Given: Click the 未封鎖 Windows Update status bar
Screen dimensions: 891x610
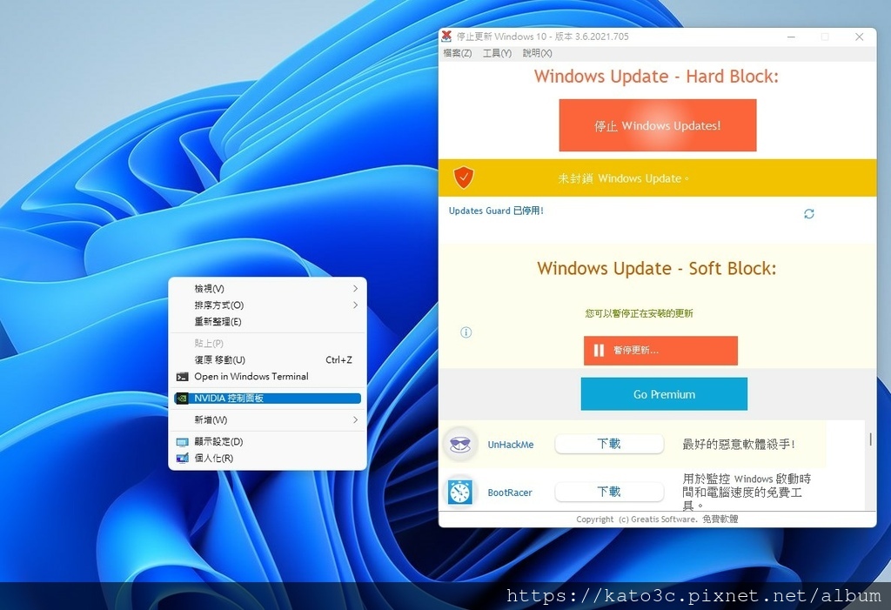Looking at the screenshot, I should coord(658,178).
